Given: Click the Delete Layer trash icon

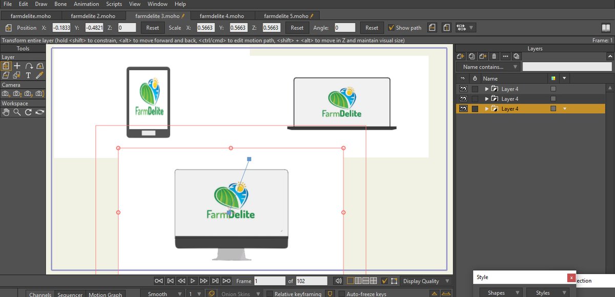Looking at the screenshot, I should tap(494, 56).
